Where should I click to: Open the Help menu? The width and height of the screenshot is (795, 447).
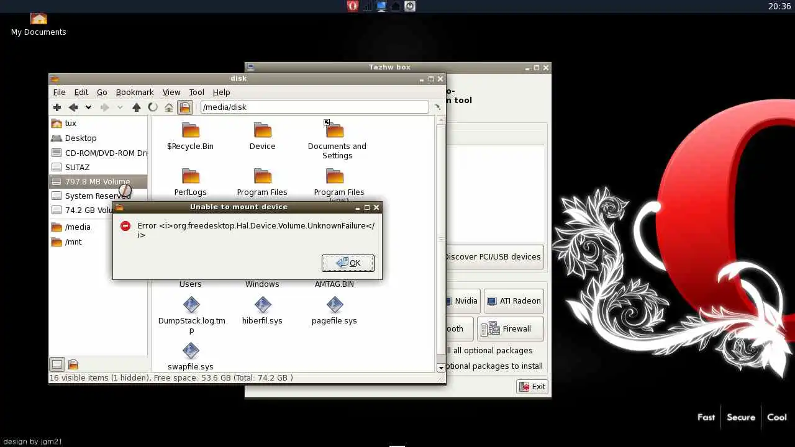click(221, 92)
